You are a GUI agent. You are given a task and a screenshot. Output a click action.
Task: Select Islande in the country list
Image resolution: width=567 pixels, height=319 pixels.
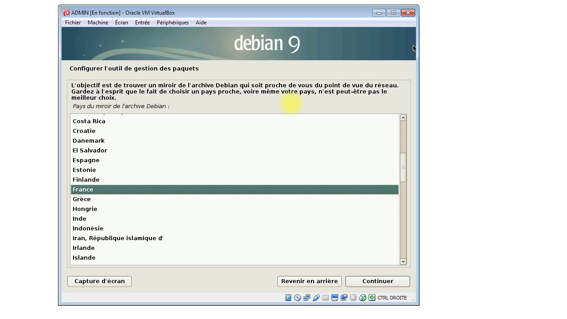click(235, 257)
